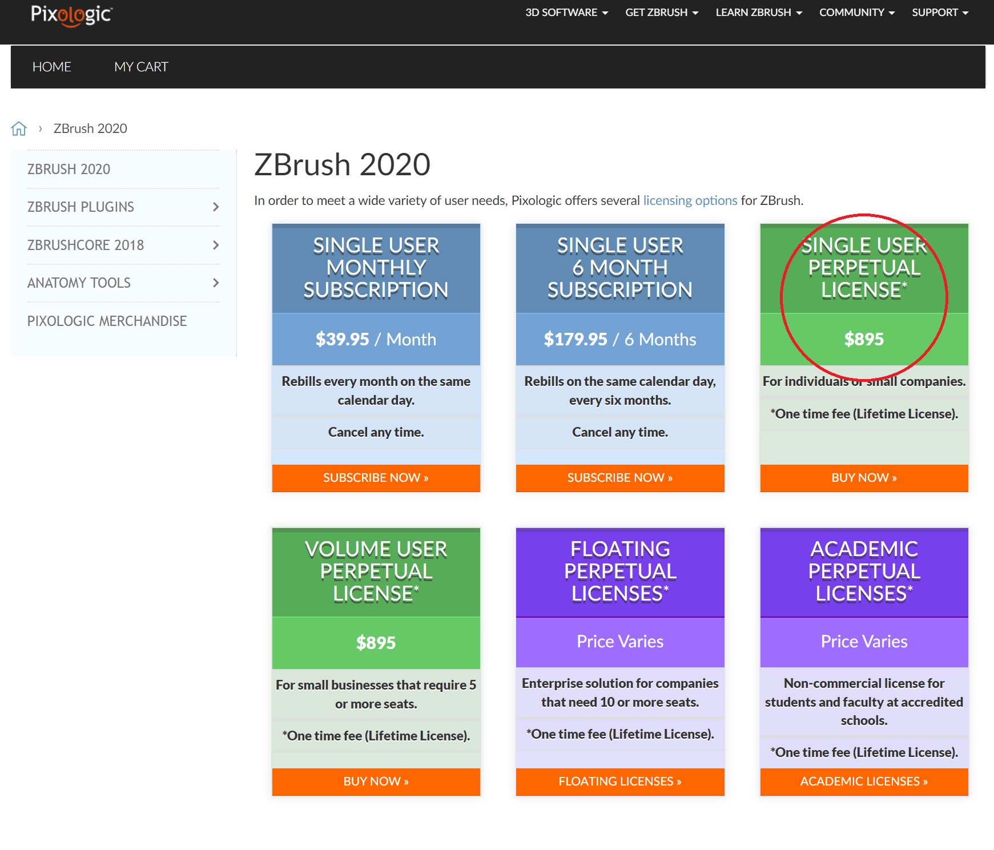Image resolution: width=994 pixels, height=850 pixels.
Task: Click the Academic Perpetual Licenses heading
Action: click(864, 571)
